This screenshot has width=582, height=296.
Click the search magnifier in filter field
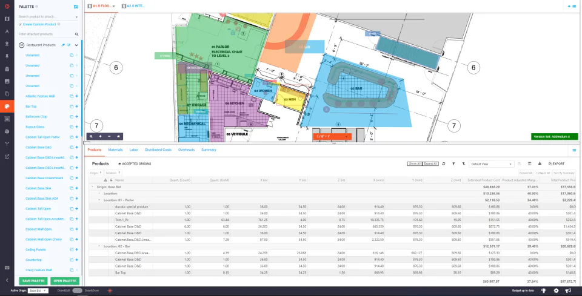(76, 34)
